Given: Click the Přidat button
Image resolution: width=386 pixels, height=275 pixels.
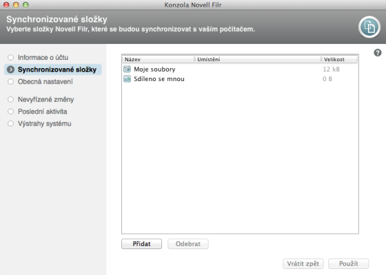Looking at the screenshot, I should 141,244.
